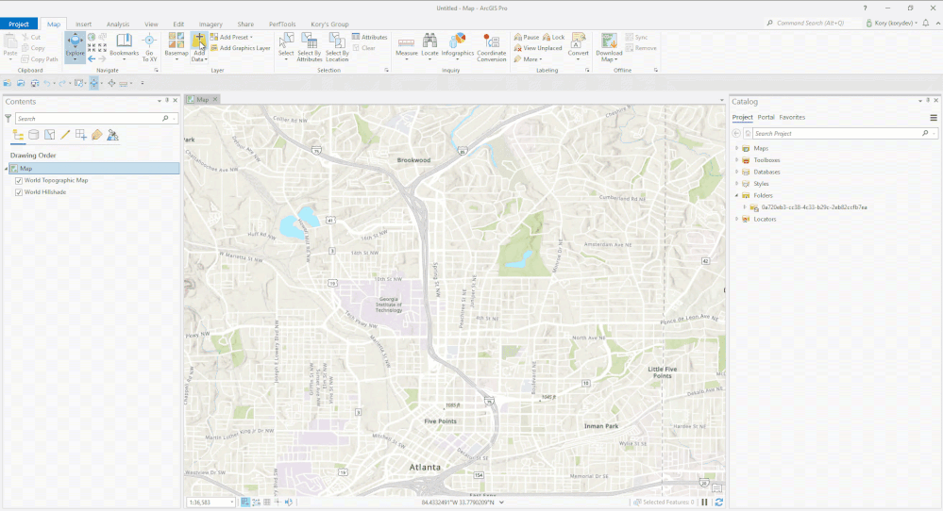
Task: Click the filter funnel icon in Contents
Action: (x=8, y=119)
